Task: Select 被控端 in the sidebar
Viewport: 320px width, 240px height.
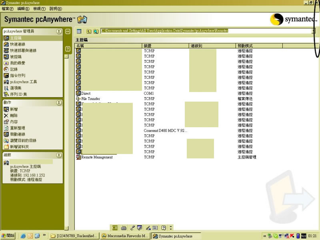Action: pyautogui.click(x=16, y=57)
